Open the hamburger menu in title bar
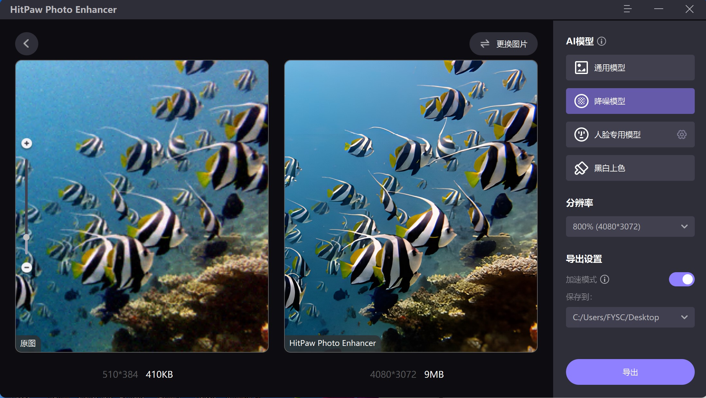The image size is (706, 398). (x=627, y=9)
